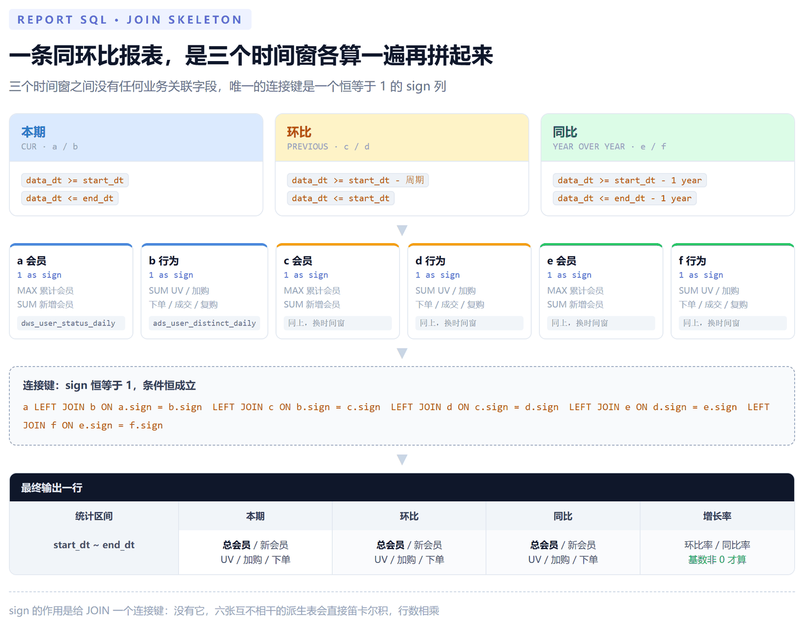Screen dimensions: 804x626
Task: Click the 同比 column header in the table
Action: [x=563, y=516]
